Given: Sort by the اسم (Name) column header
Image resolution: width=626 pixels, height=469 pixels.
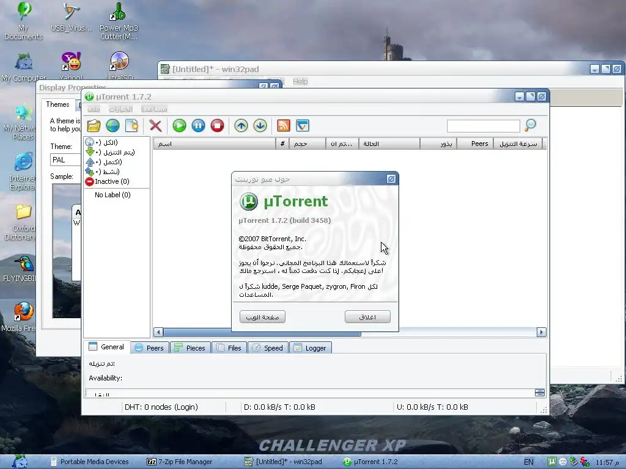Looking at the screenshot, I should (215, 144).
